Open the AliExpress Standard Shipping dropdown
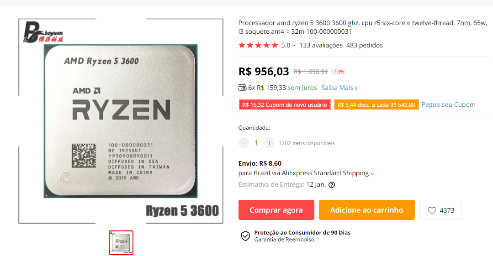The width and height of the screenshot is (493, 256). point(372,173)
